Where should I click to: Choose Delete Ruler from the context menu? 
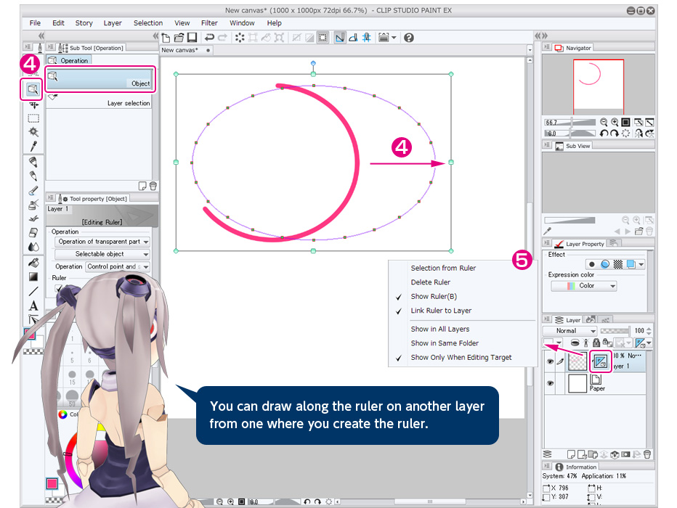(430, 282)
